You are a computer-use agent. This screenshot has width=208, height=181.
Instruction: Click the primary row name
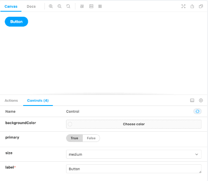[x=12, y=137]
